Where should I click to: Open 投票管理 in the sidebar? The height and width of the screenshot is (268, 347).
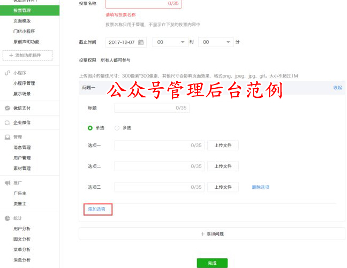[x=22, y=10]
